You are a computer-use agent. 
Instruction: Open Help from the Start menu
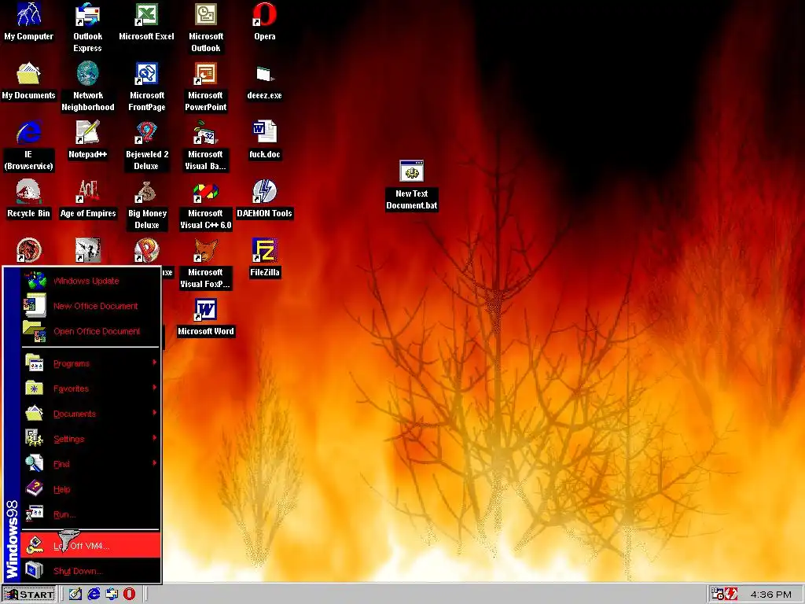tap(90, 489)
